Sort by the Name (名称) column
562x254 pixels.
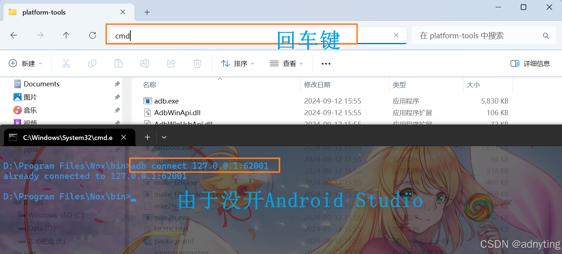click(x=150, y=85)
